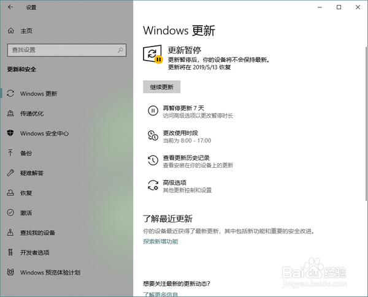The image size is (368, 297).
Task: Click the home icon next to 主页
Action: 10,31
